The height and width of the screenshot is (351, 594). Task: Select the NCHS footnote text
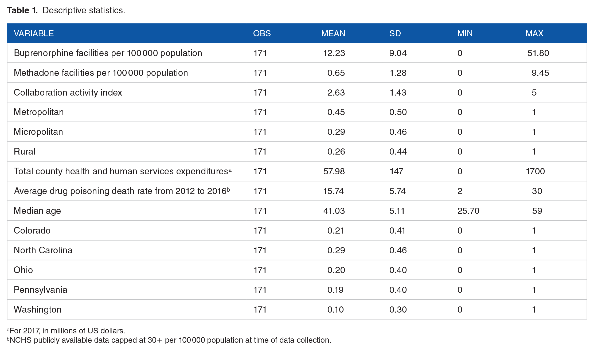click(x=169, y=340)
